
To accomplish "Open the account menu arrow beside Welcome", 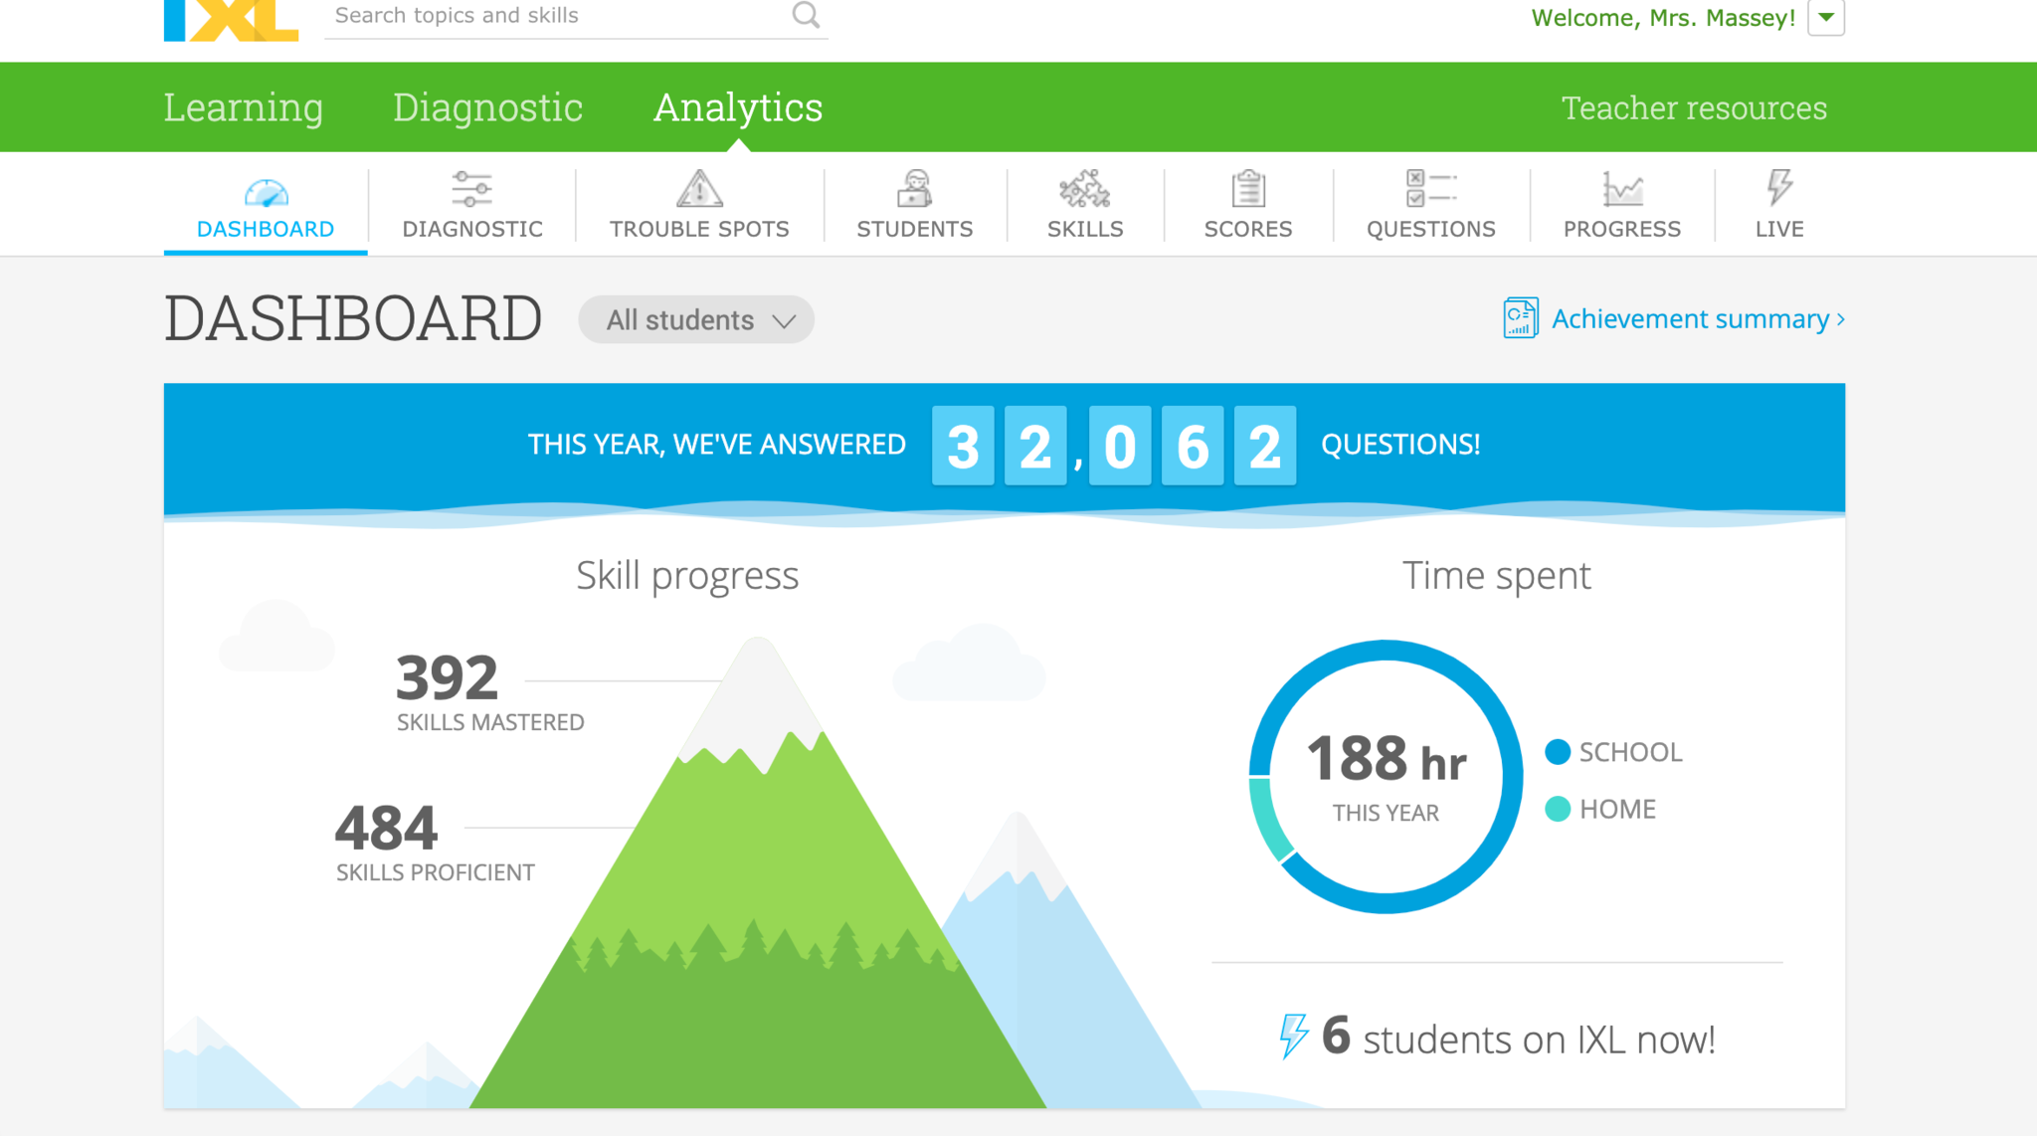I will pyautogui.click(x=1826, y=17).
